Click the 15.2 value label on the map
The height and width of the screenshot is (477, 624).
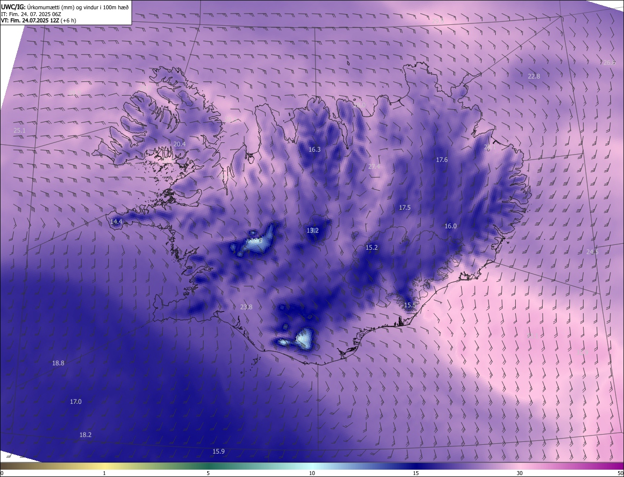pos(371,247)
